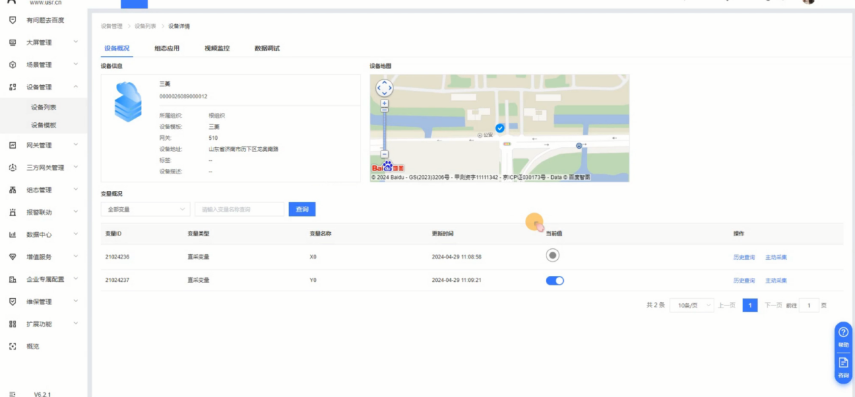Click the blue device location marker on map
Screen dimensions: 855x397
499,128
